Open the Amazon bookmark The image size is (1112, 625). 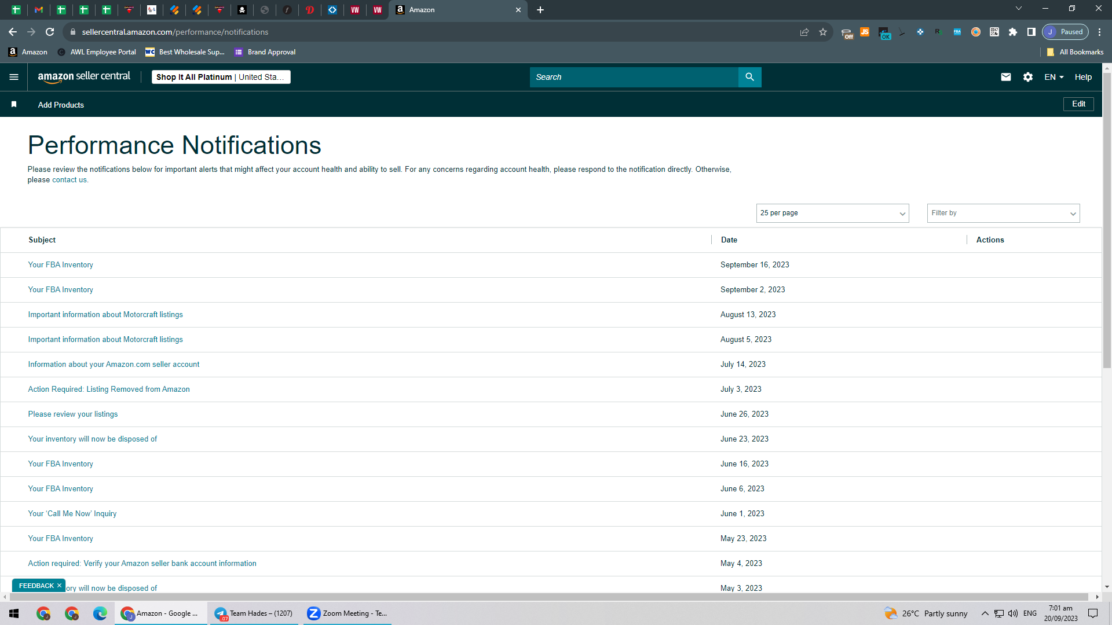28,52
